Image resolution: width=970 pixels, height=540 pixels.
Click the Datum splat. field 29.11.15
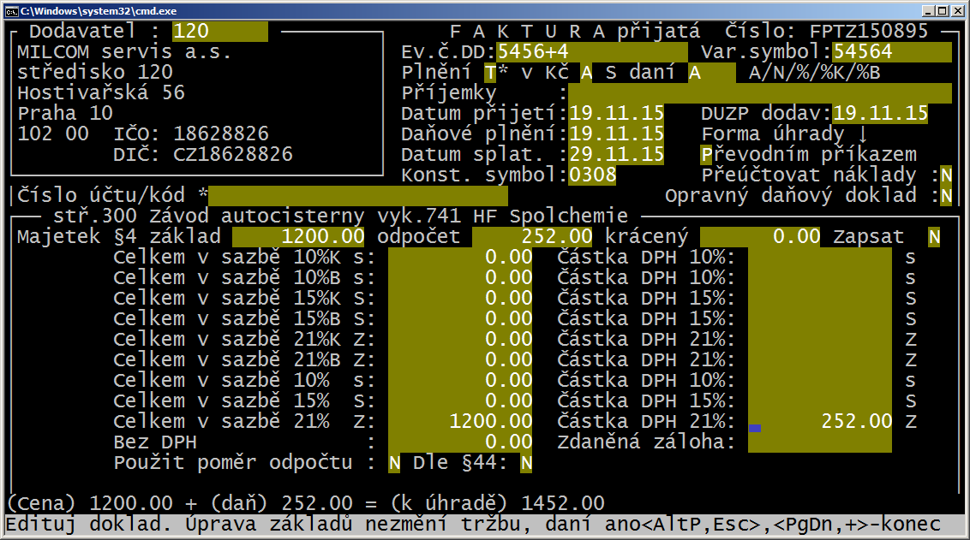(616, 154)
